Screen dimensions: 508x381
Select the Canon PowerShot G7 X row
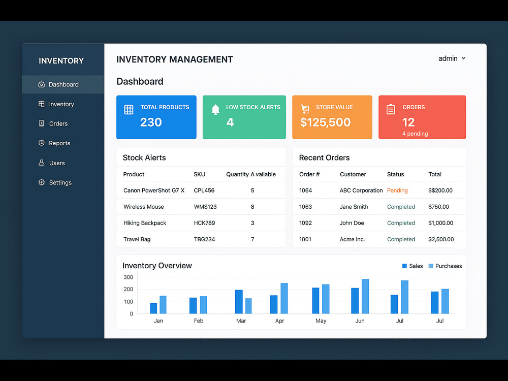pos(201,190)
